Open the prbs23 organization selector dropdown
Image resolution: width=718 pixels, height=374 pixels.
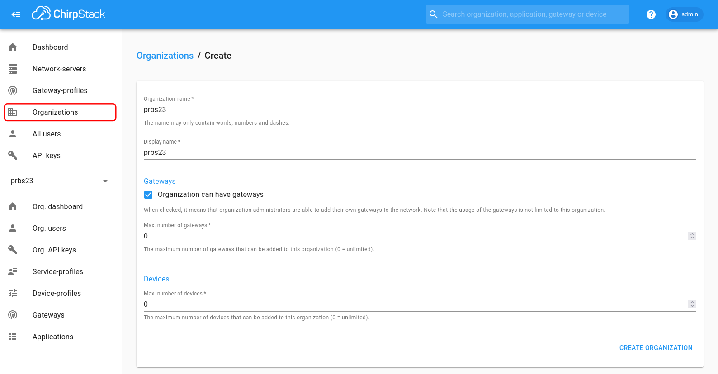pyautogui.click(x=61, y=181)
